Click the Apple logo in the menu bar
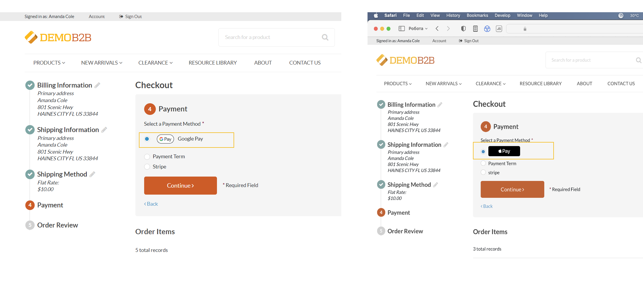Image resolution: width=643 pixels, height=281 pixels. click(x=376, y=15)
